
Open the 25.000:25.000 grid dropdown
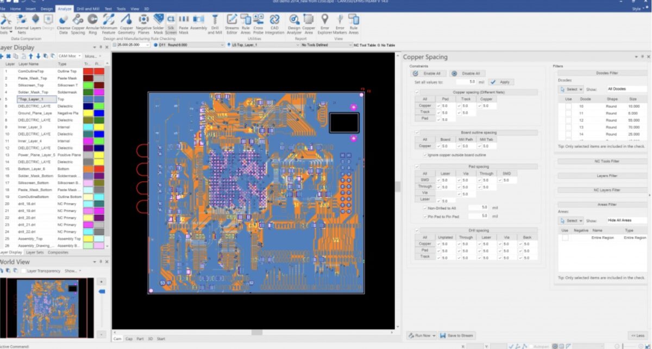(x=131, y=45)
